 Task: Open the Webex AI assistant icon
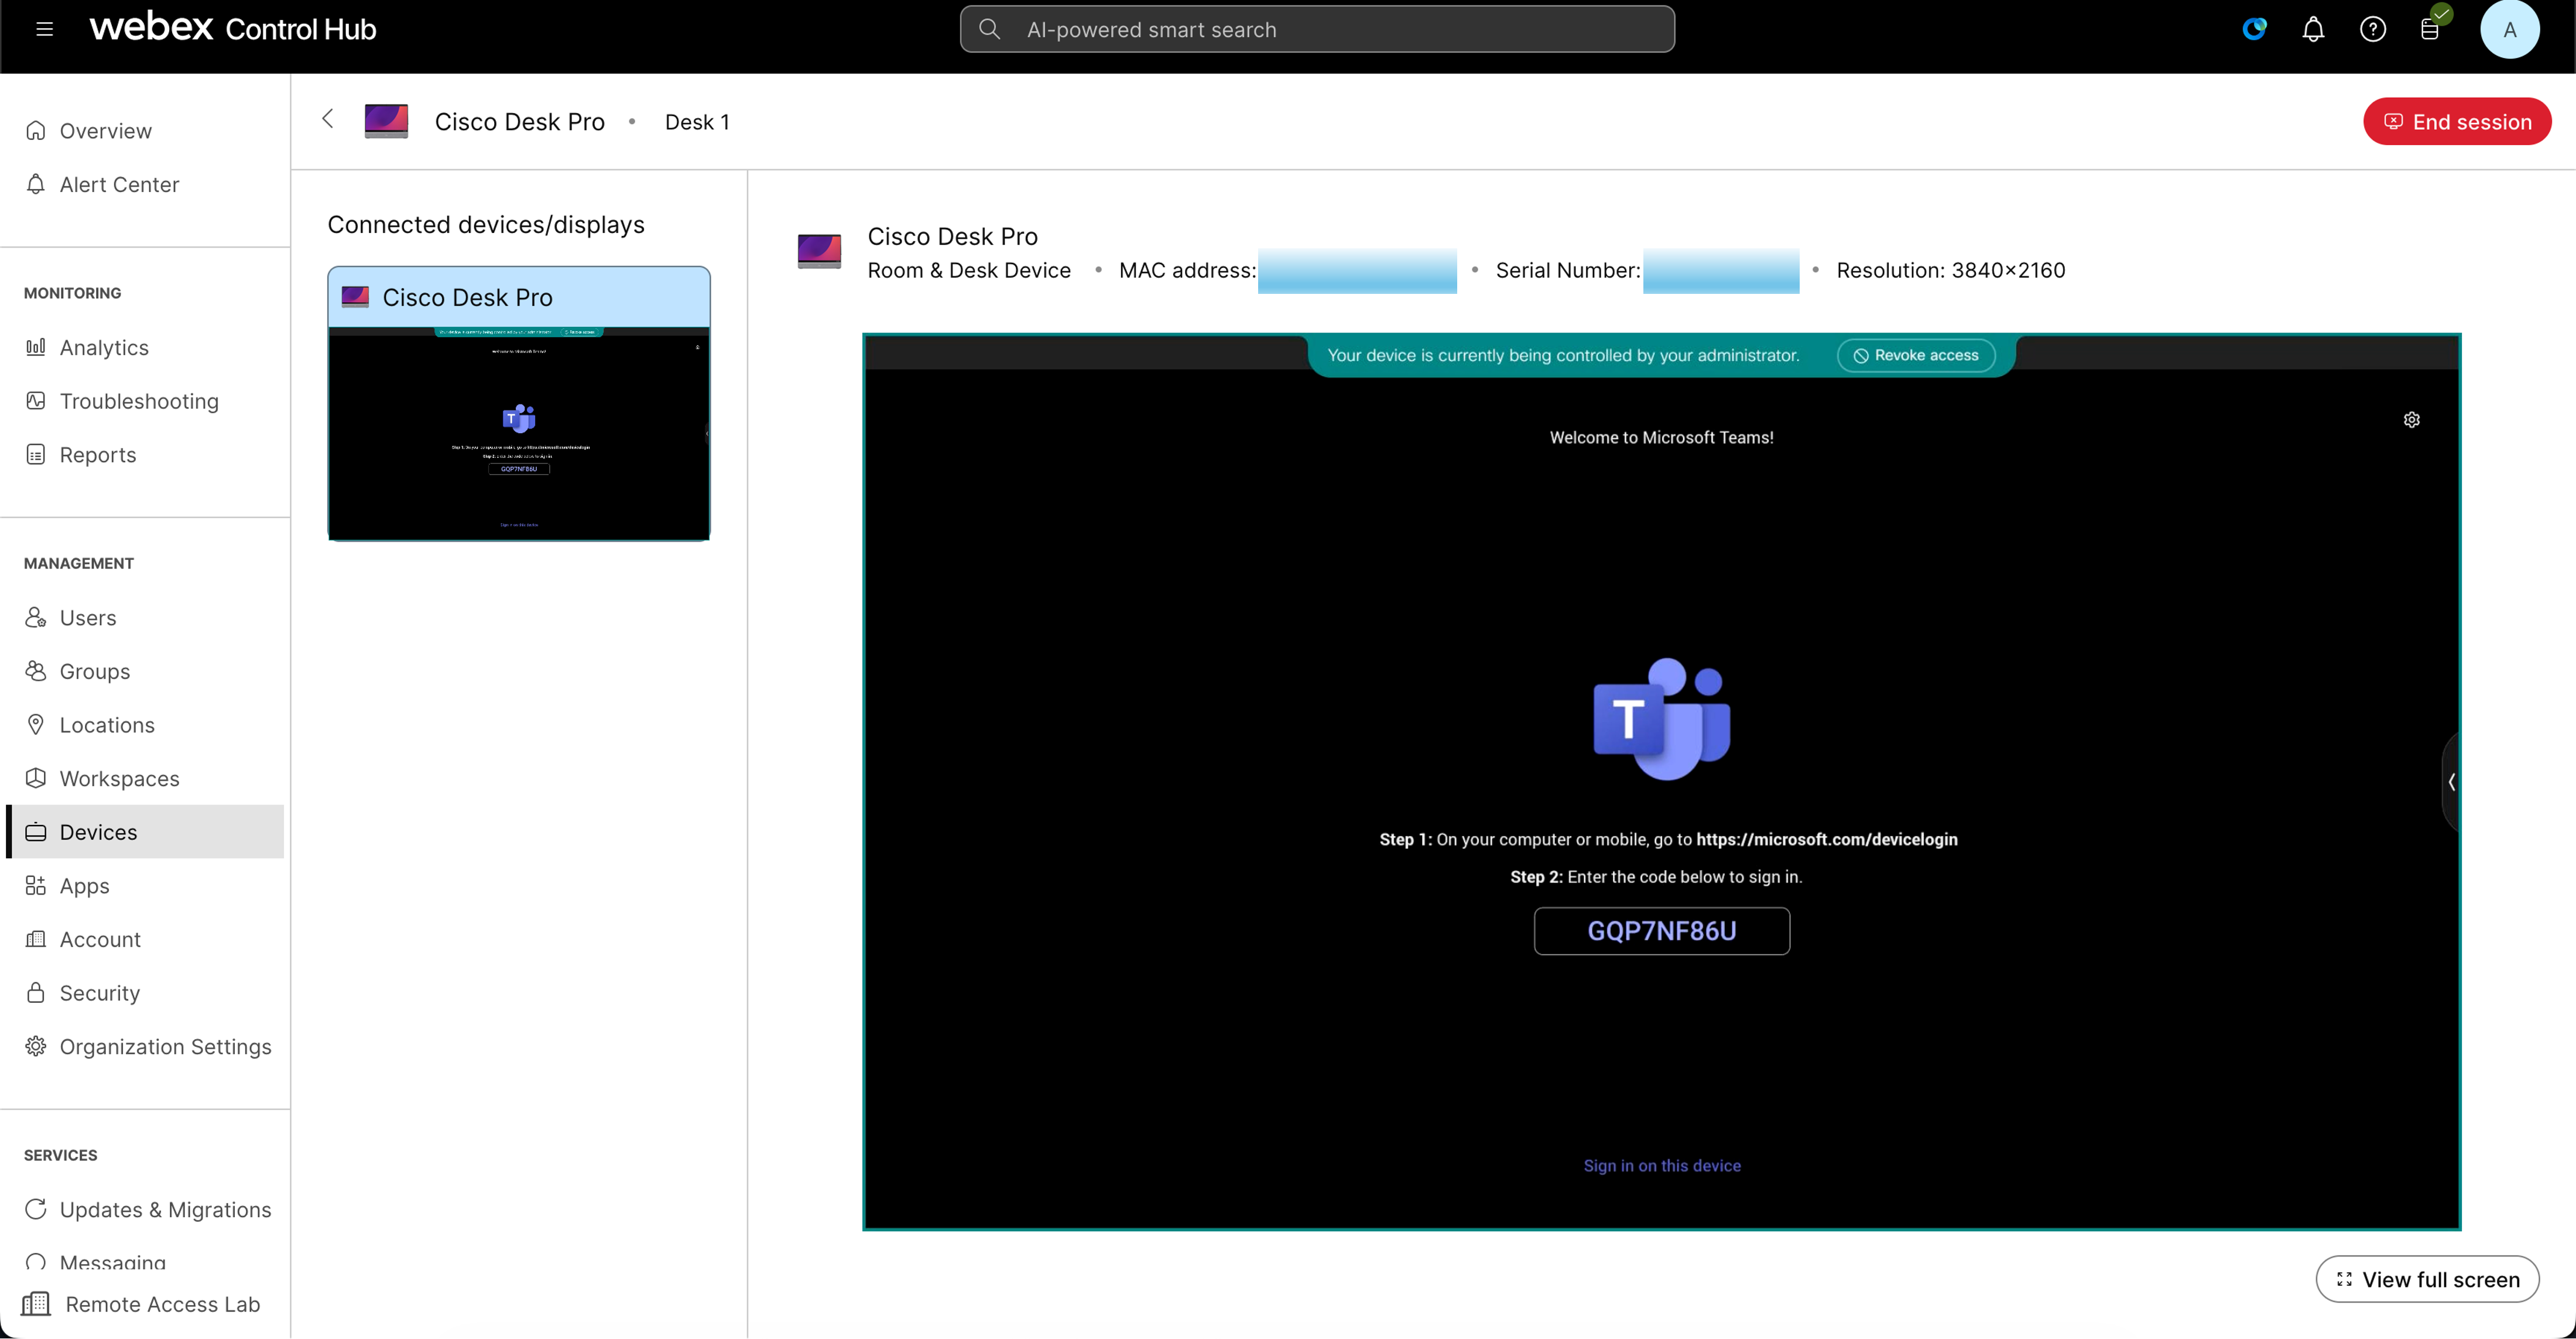tap(2254, 29)
